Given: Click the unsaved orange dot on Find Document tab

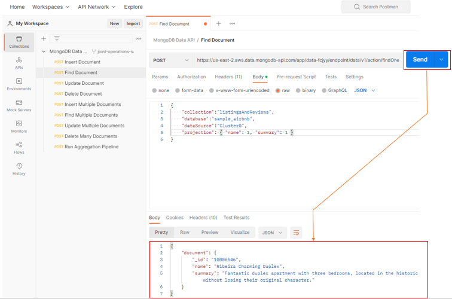Looking at the screenshot, I should coord(205,24).
